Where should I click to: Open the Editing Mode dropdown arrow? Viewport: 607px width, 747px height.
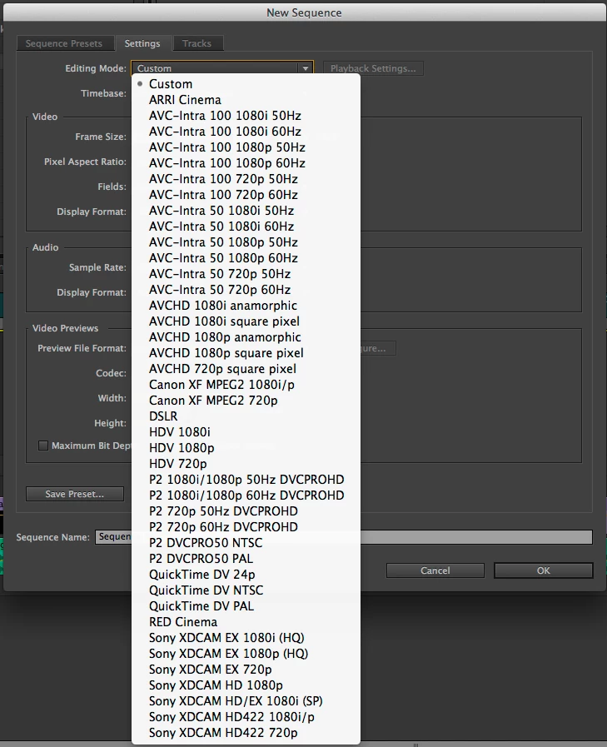(306, 68)
